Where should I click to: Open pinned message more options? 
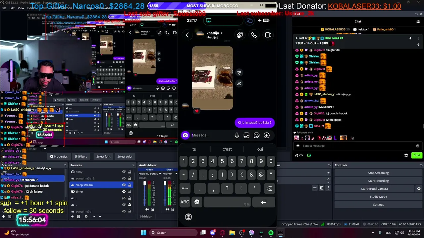click(418, 38)
